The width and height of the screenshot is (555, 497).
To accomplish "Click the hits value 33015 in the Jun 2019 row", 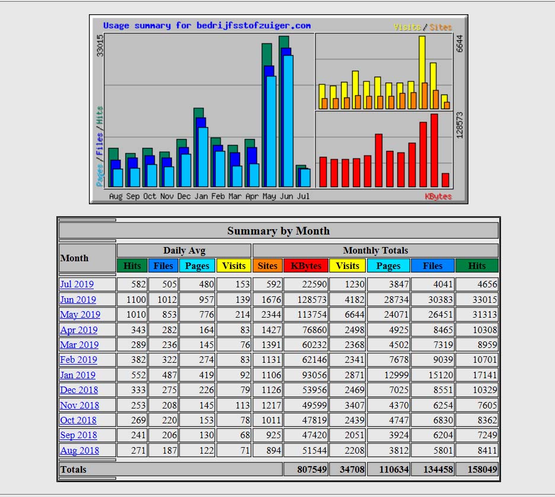I will (484, 299).
